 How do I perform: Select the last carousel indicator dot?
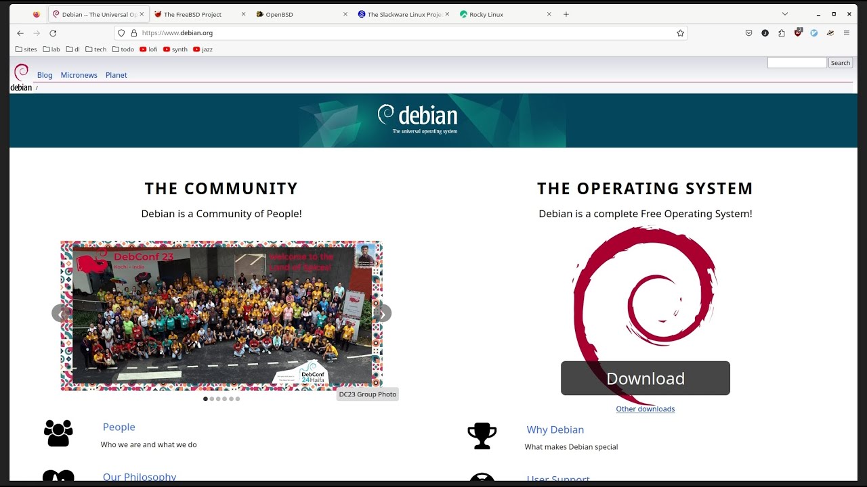238,399
